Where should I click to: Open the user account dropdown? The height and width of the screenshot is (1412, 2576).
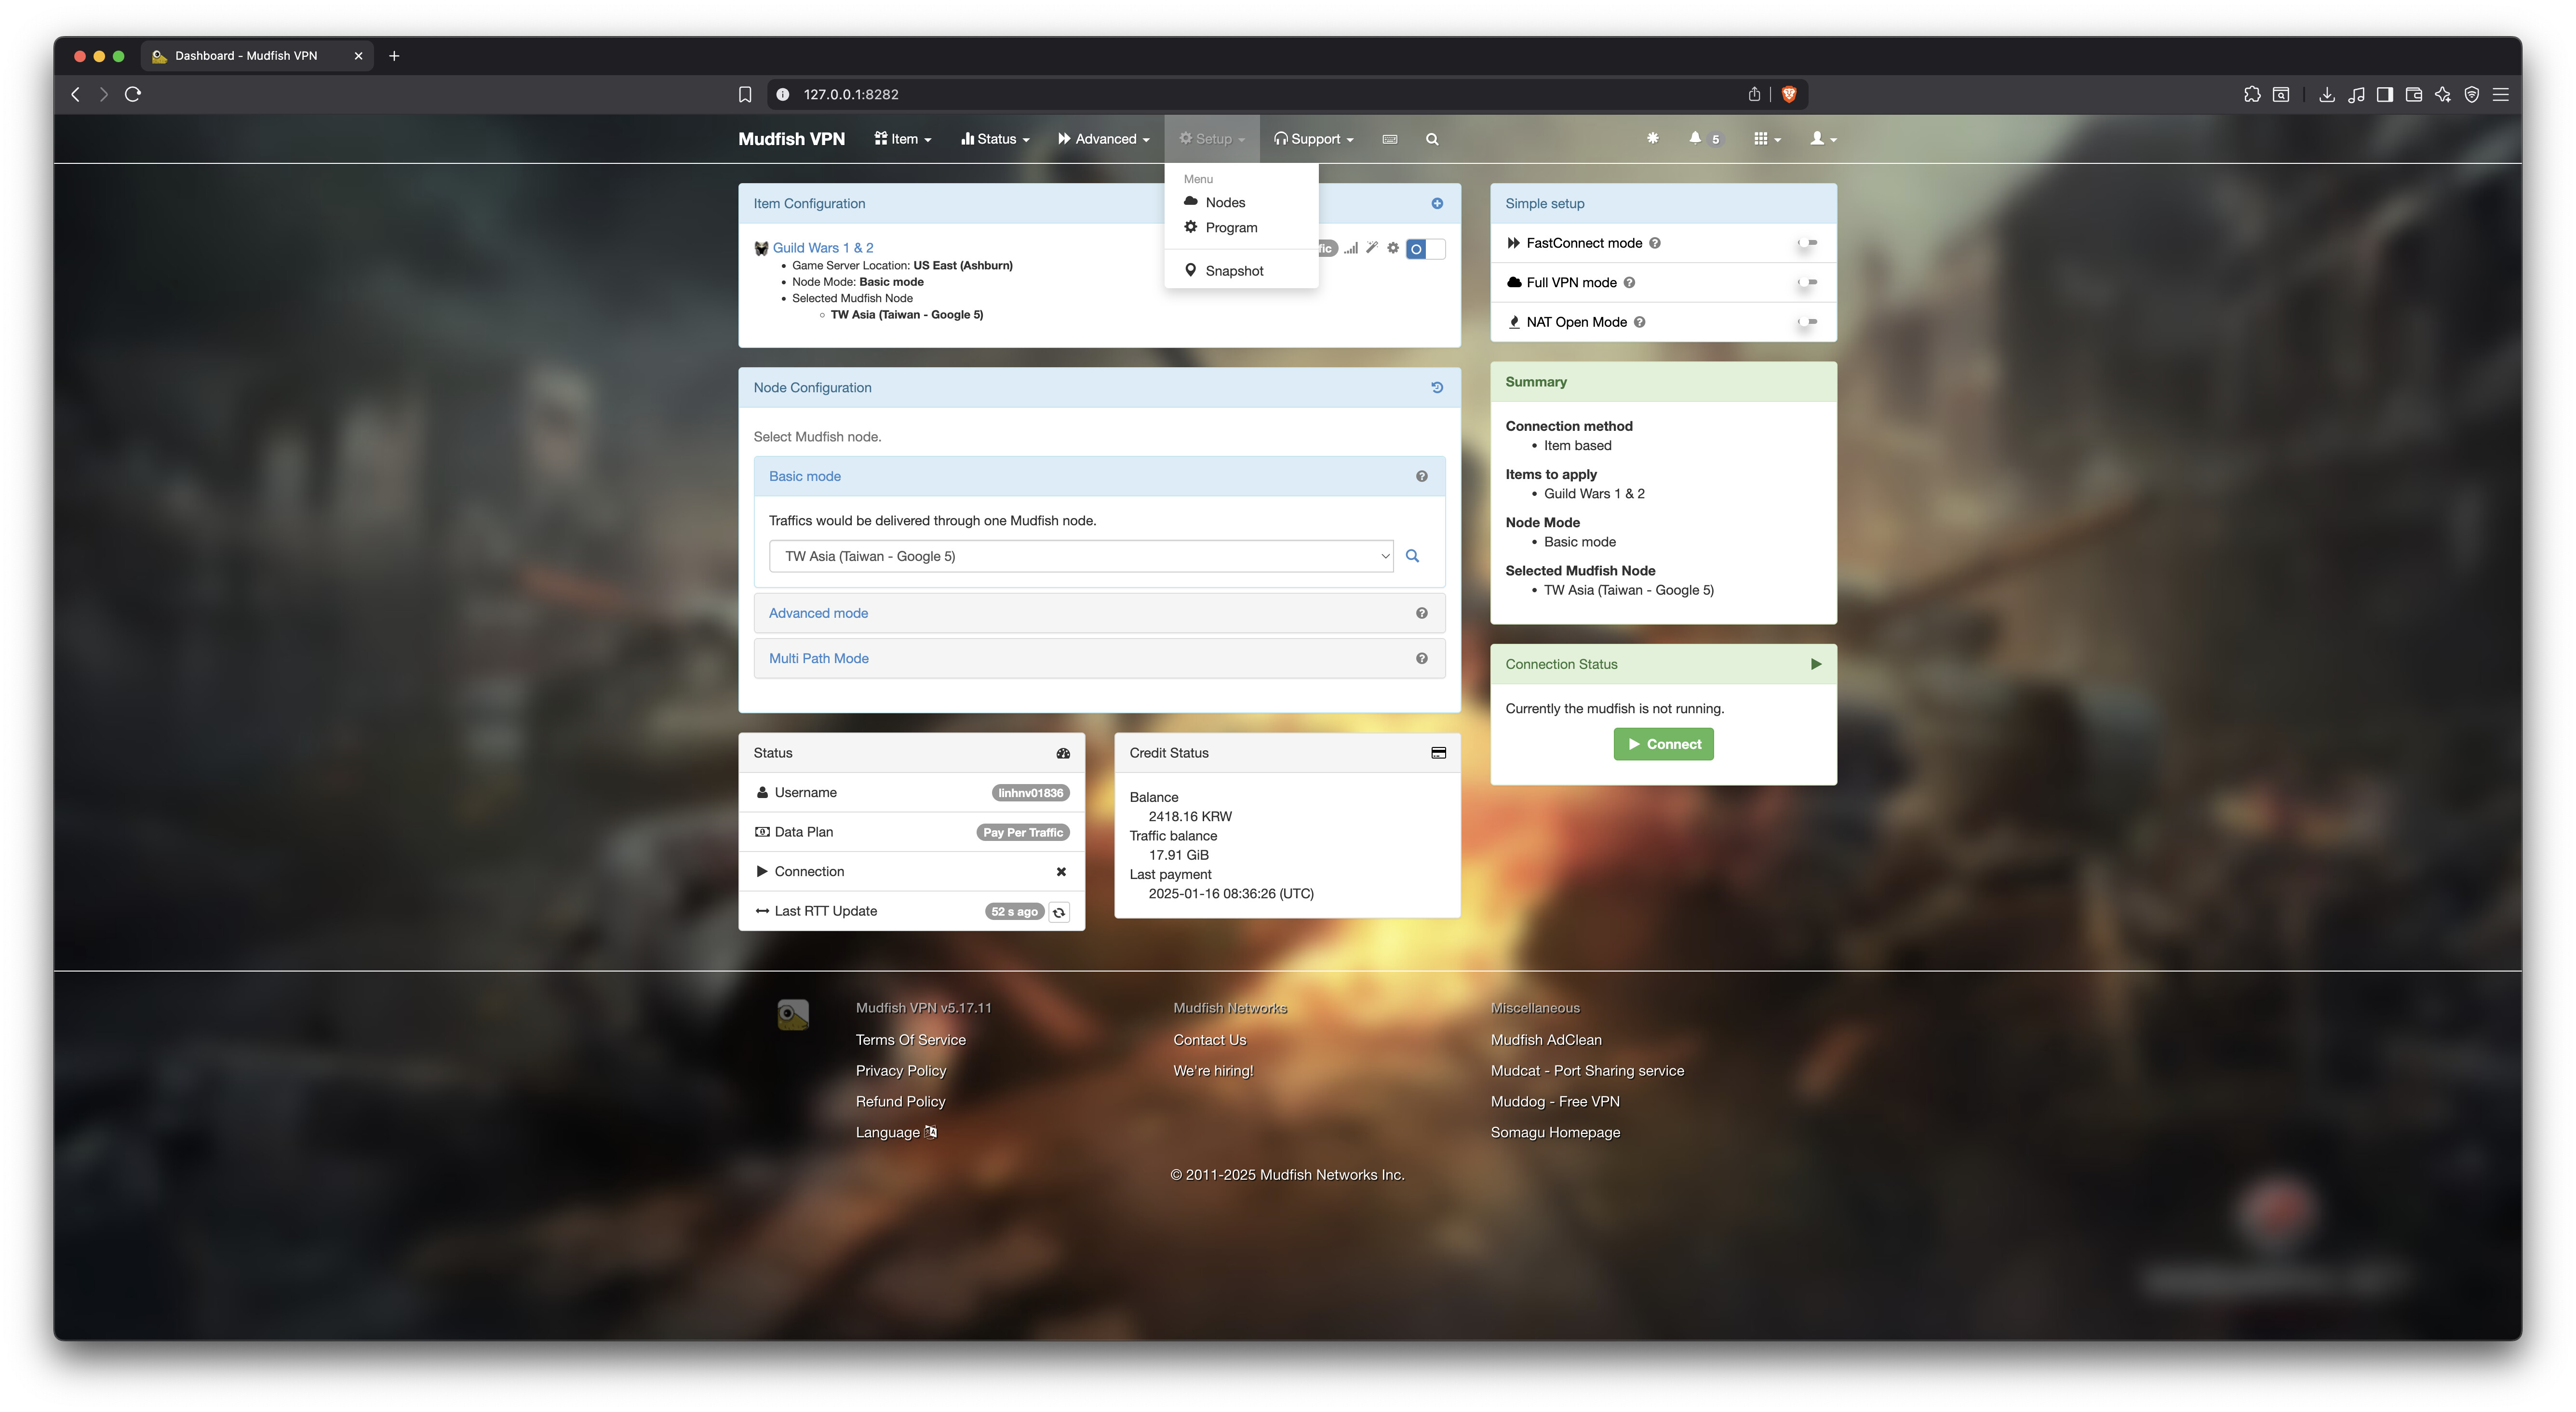point(1823,139)
